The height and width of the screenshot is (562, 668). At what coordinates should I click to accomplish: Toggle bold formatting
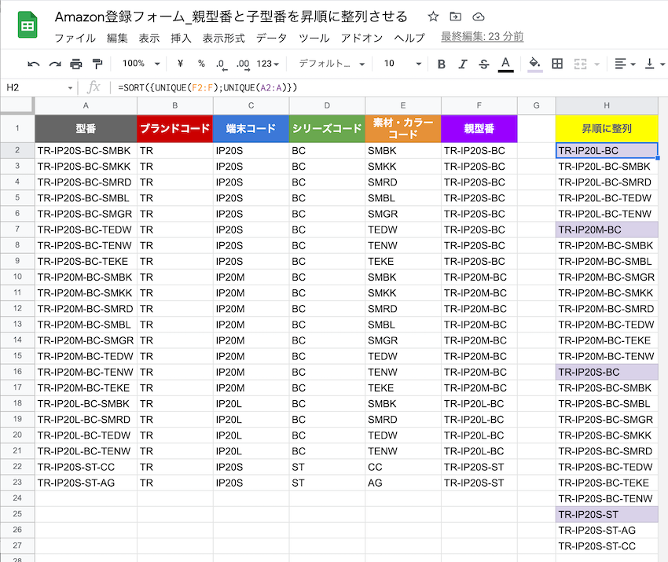pyautogui.click(x=441, y=64)
